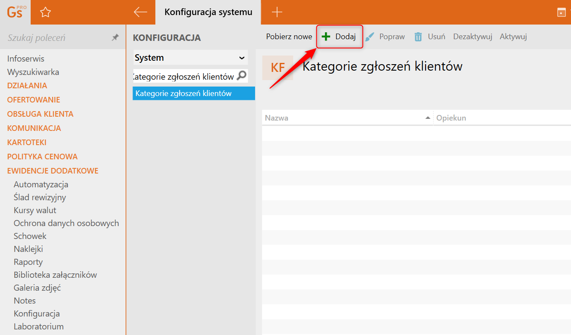The height and width of the screenshot is (335, 571).
Task: Collapse the EWIDENCJE DODATKOWE section
Action: 53,171
